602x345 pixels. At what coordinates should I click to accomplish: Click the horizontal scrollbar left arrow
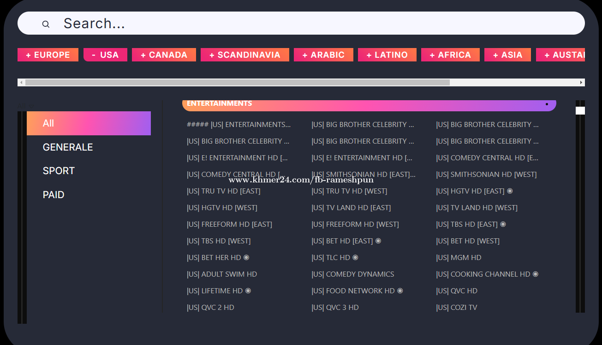tap(21, 82)
